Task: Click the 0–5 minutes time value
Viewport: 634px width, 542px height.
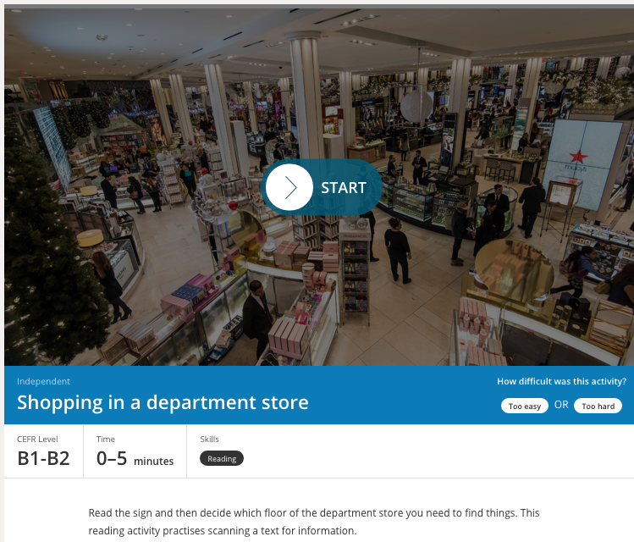Action: (135, 459)
